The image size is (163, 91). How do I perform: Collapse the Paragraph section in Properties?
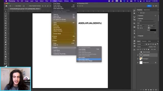tap(138, 36)
